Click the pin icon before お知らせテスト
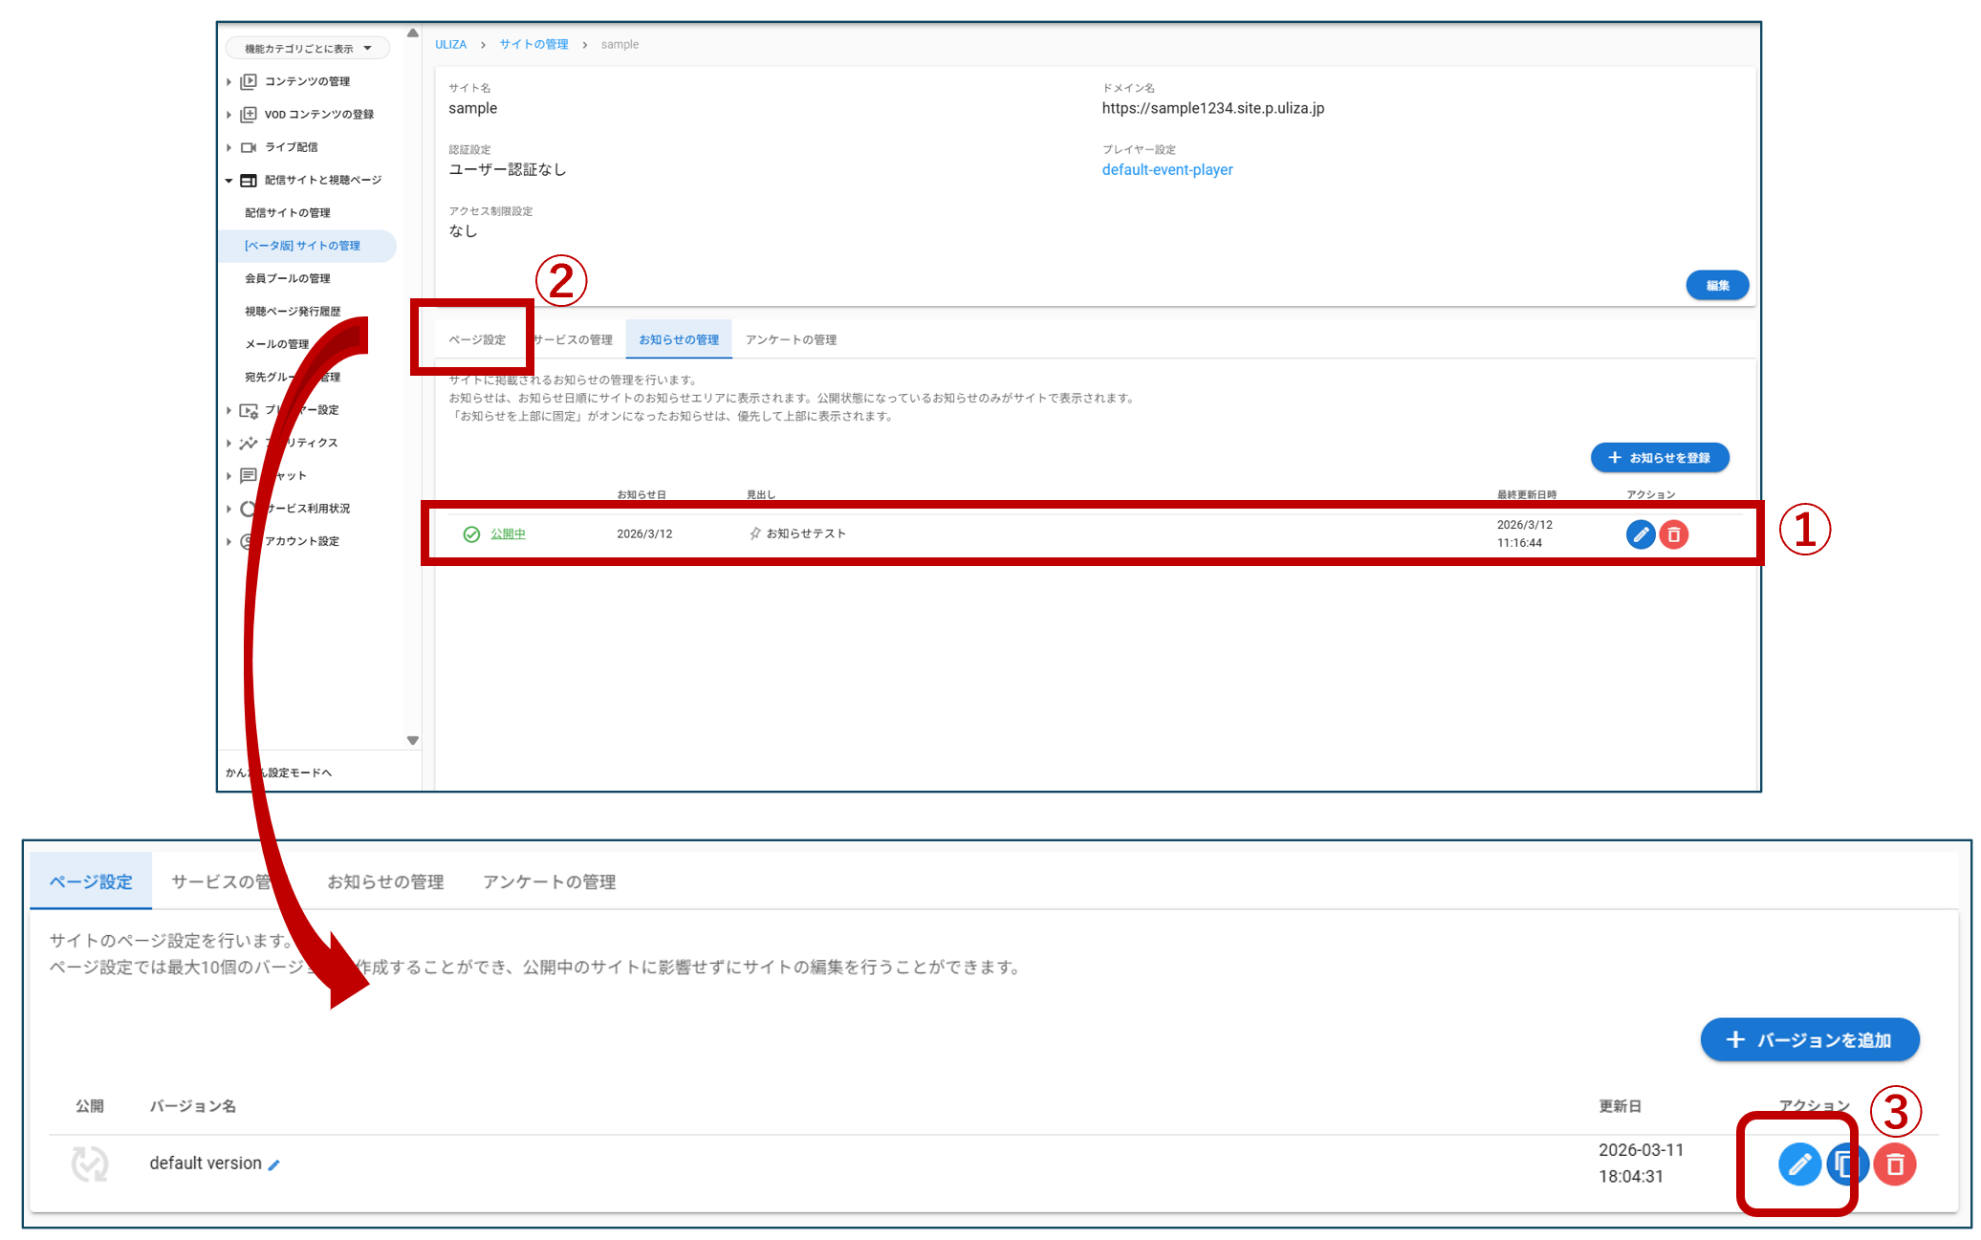This screenshot has width=1981, height=1240. click(x=755, y=533)
